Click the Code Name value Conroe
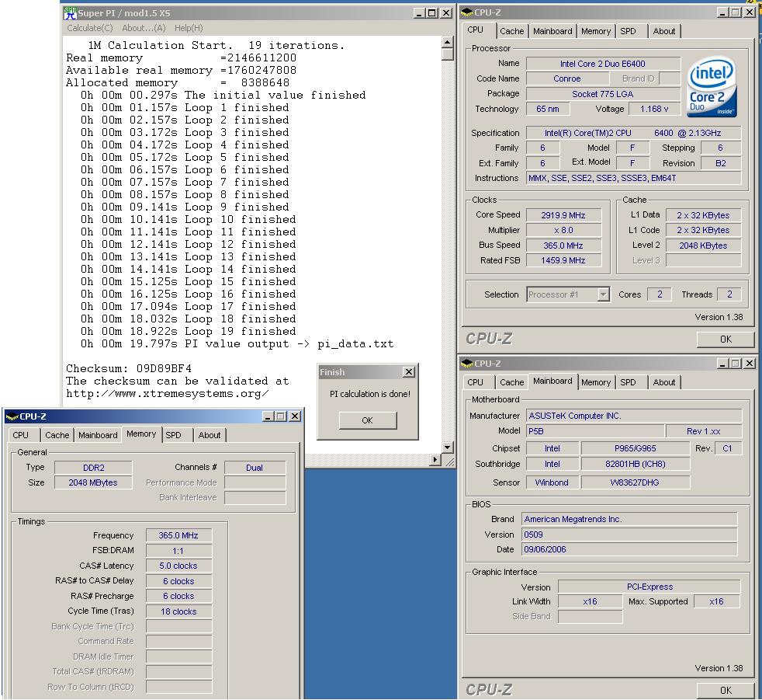 tap(567, 78)
